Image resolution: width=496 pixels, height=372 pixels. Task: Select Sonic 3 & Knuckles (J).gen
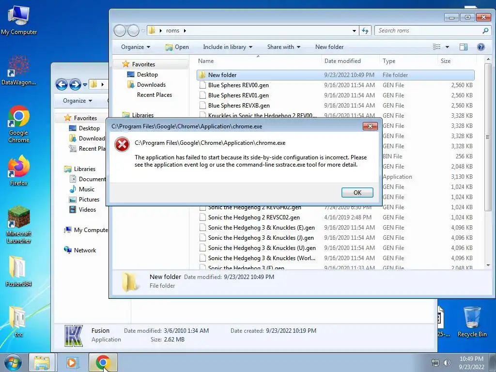coord(335,237)
